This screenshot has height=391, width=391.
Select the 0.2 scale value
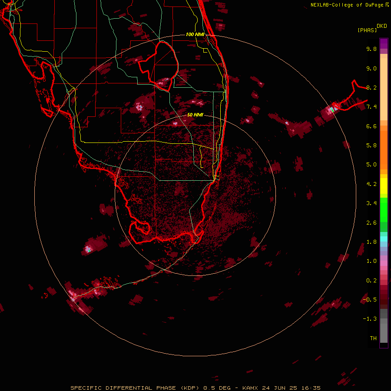point(371,281)
